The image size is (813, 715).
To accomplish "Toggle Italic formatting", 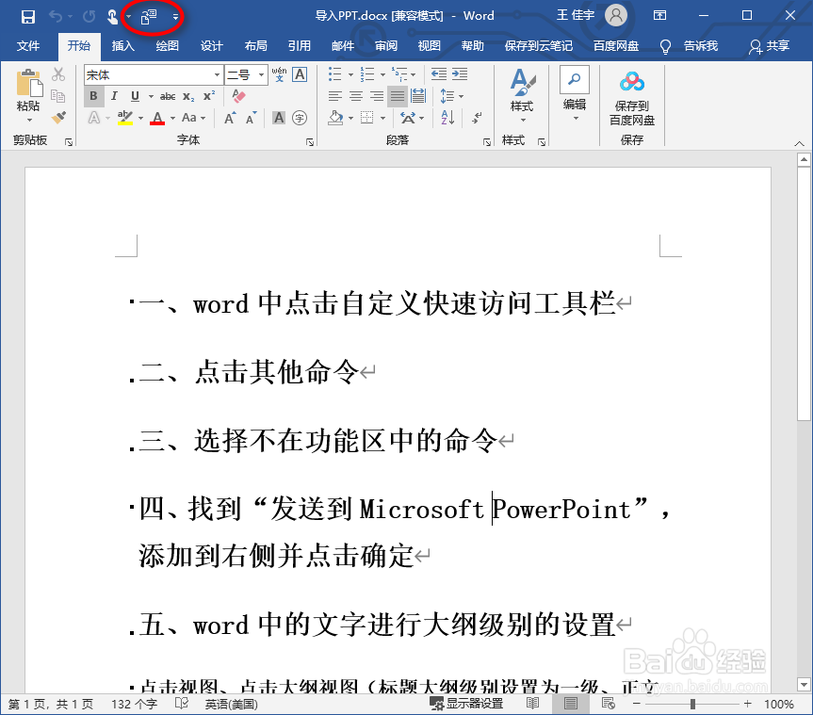I will pyautogui.click(x=114, y=96).
